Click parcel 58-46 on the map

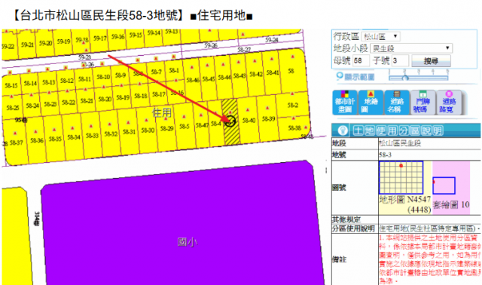point(193,80)
